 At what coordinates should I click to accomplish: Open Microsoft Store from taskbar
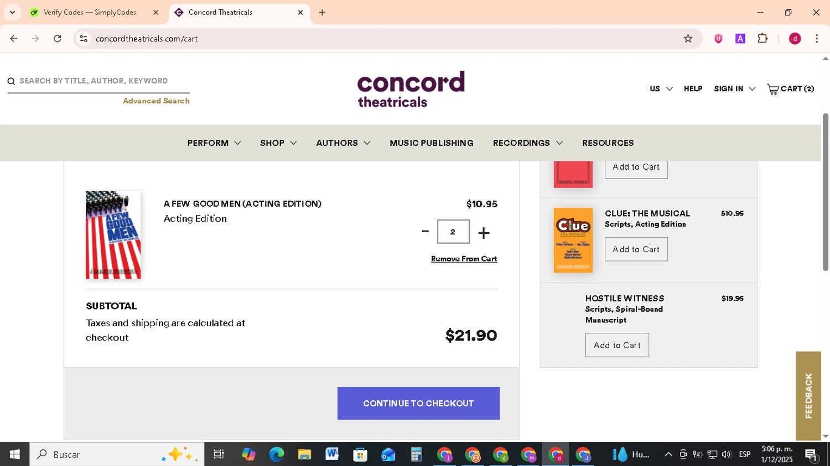[360, 454]
